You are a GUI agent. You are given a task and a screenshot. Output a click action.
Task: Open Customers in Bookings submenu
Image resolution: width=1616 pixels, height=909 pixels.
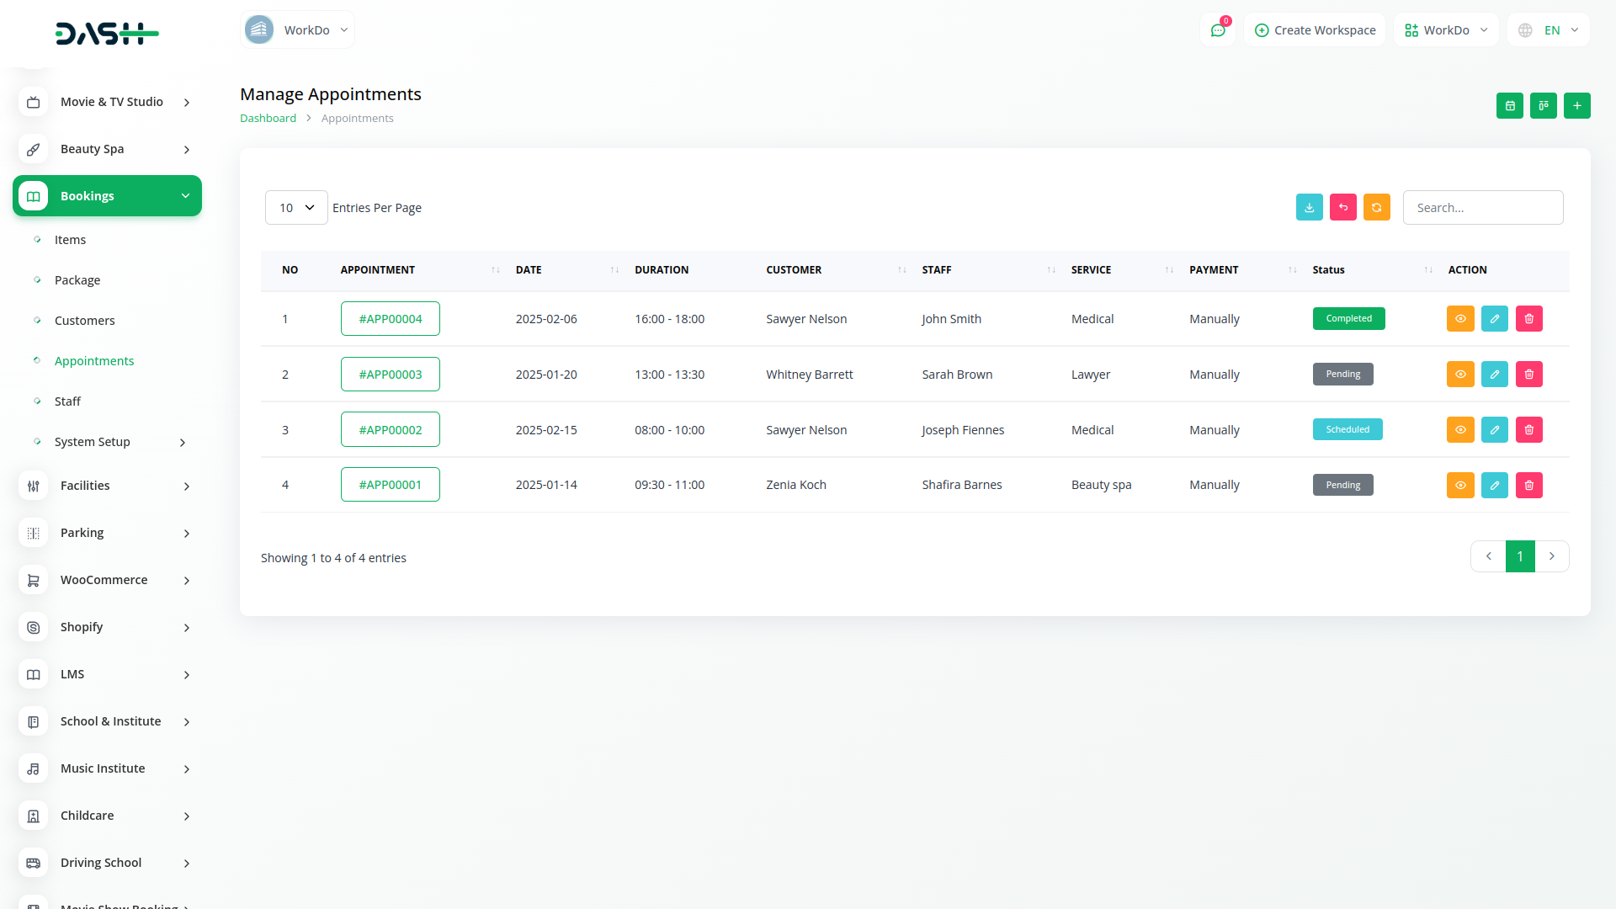pyautogui.click(x=84, y=321)
